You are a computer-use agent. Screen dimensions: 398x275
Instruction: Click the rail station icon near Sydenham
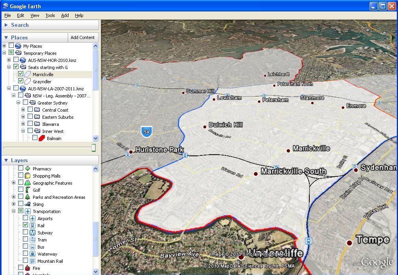coord(355,166)
